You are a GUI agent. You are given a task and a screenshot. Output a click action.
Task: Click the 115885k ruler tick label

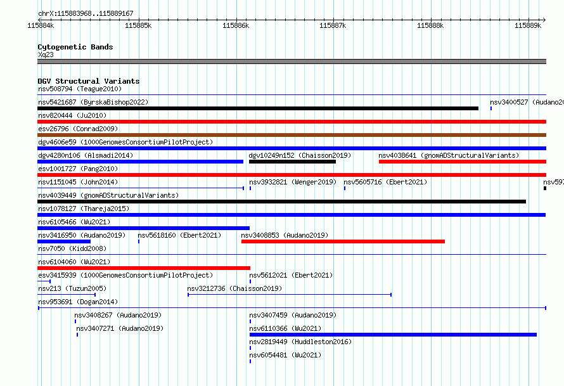138,25
